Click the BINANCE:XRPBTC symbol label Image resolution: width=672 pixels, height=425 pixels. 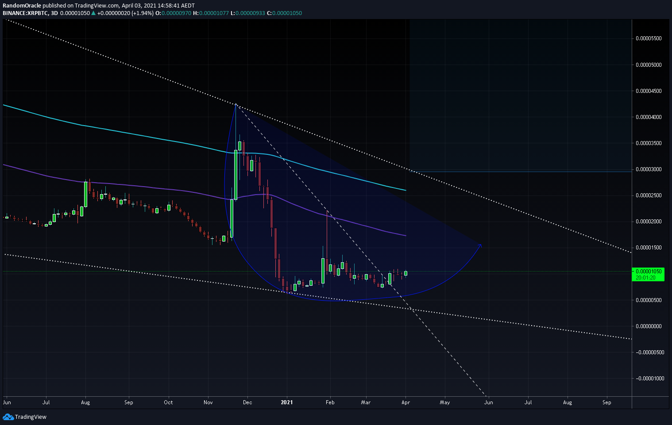(25, 13)
